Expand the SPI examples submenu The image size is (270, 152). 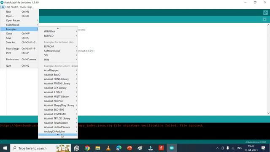58,55
